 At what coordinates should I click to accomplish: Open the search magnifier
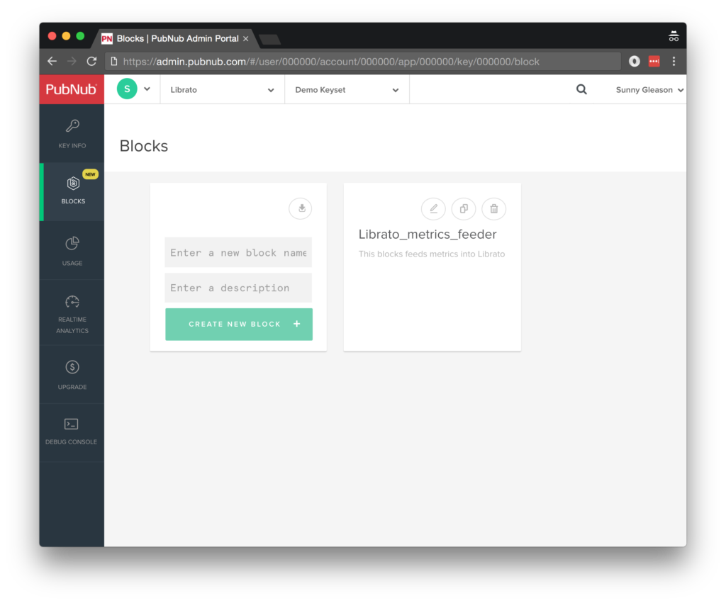tap(581, 89)
